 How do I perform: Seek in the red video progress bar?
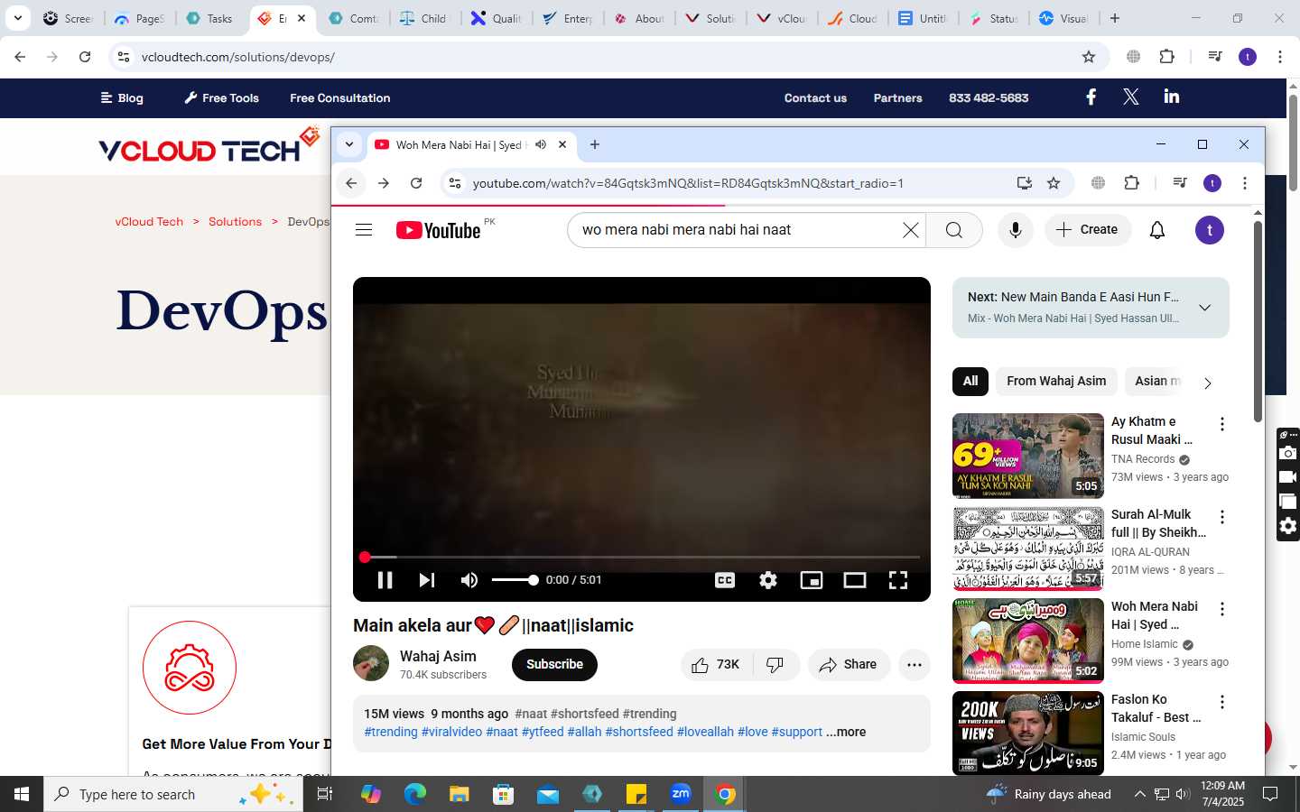(x=642, y=557)
